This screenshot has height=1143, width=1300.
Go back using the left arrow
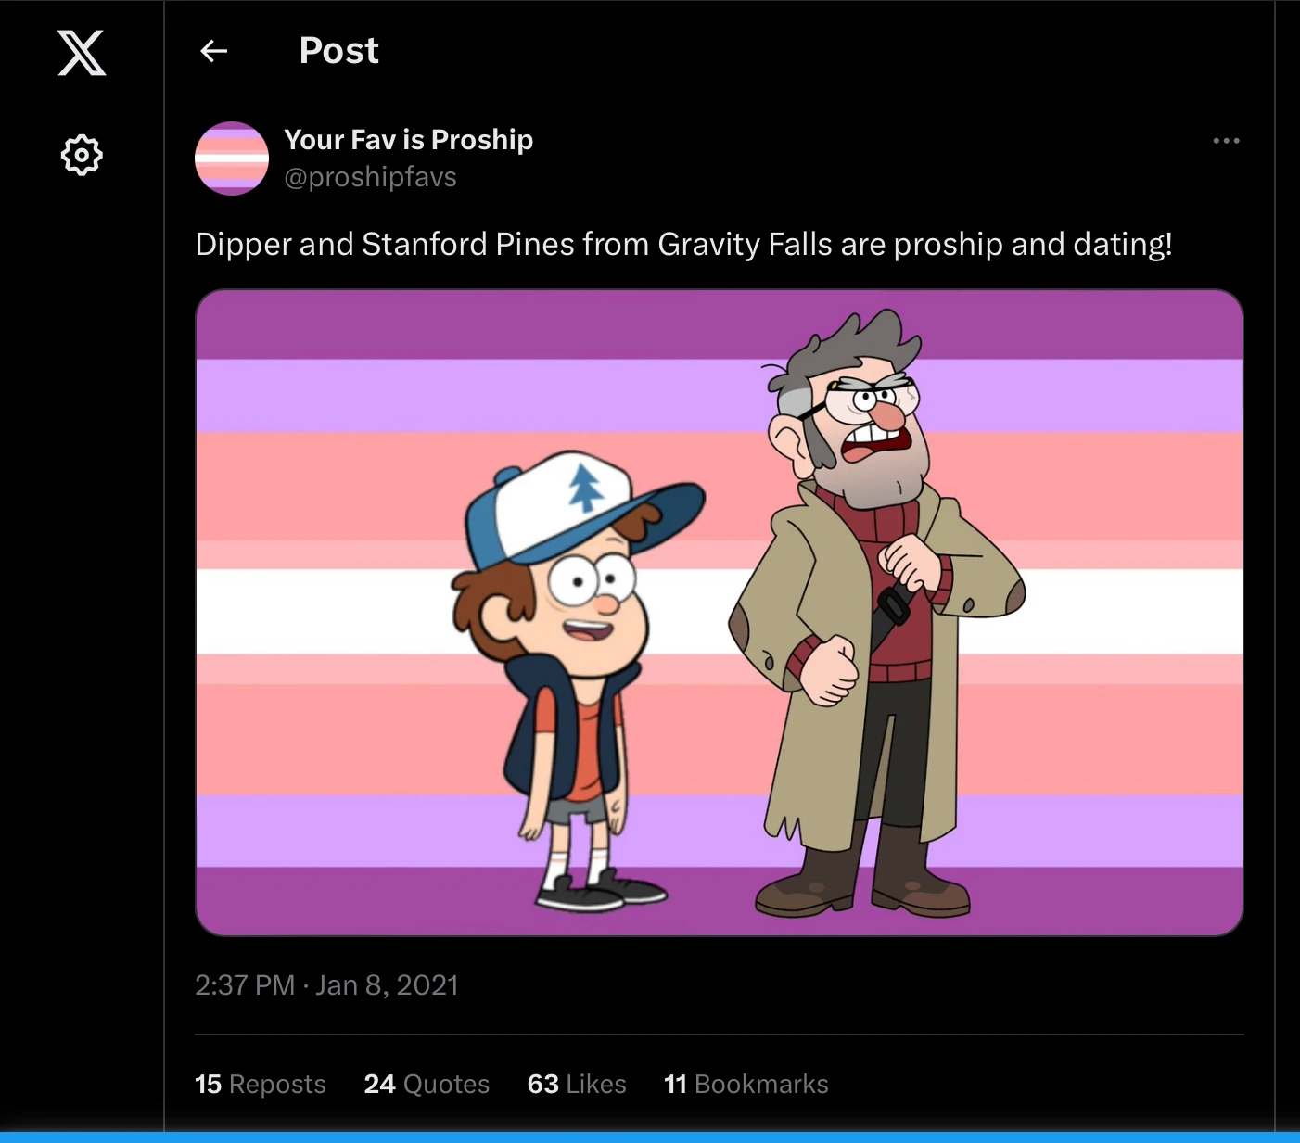point(214,51)
